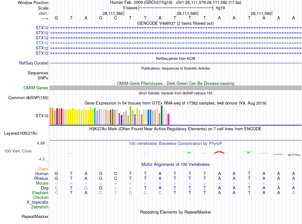Click the OMIM Genes track label
302x224 pixels.
coord(36,88)
